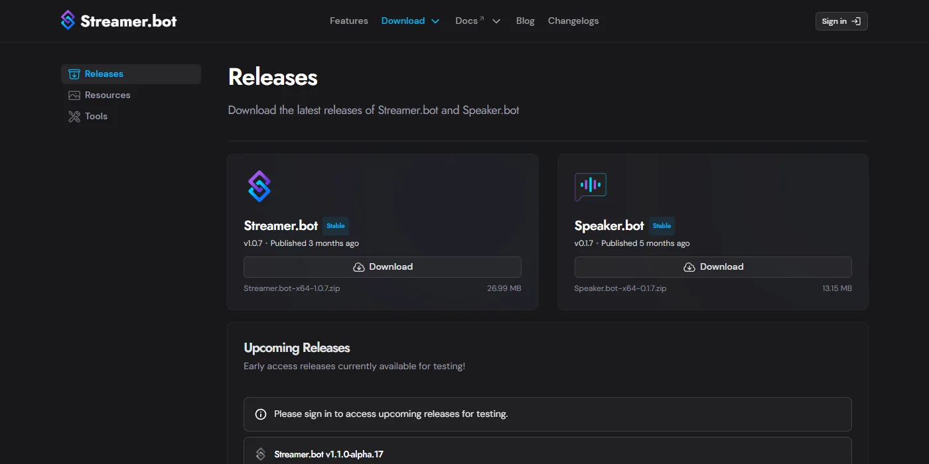Click 'Published 5 months ago' text

[646, 243]
